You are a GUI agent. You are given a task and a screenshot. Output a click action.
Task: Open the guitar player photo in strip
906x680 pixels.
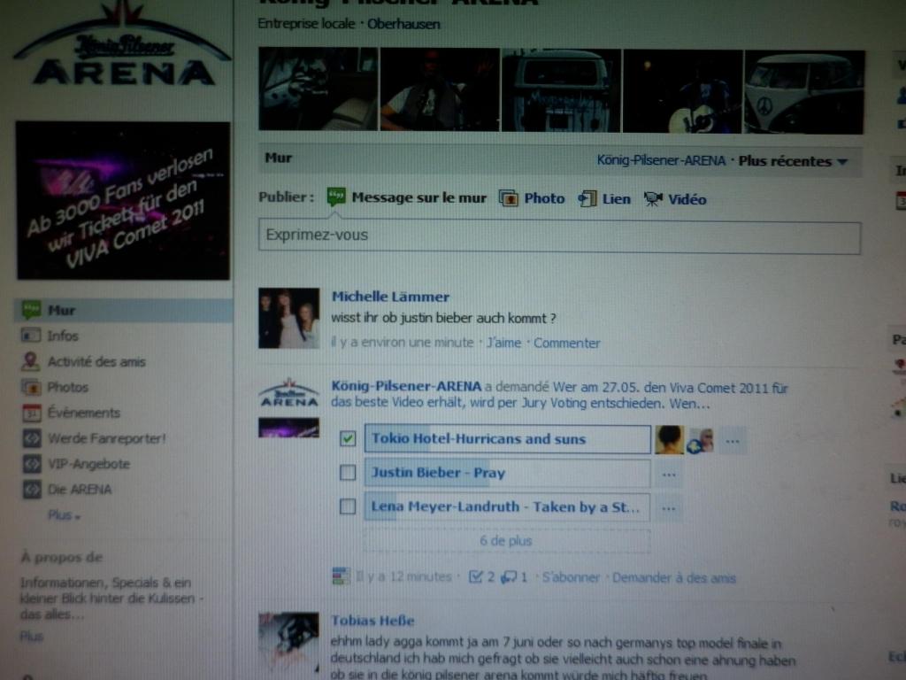683,91
